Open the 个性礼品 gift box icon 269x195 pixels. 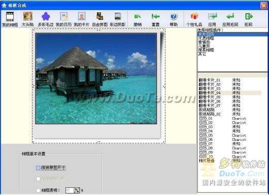pyautogui.click(x=194, y=16)
